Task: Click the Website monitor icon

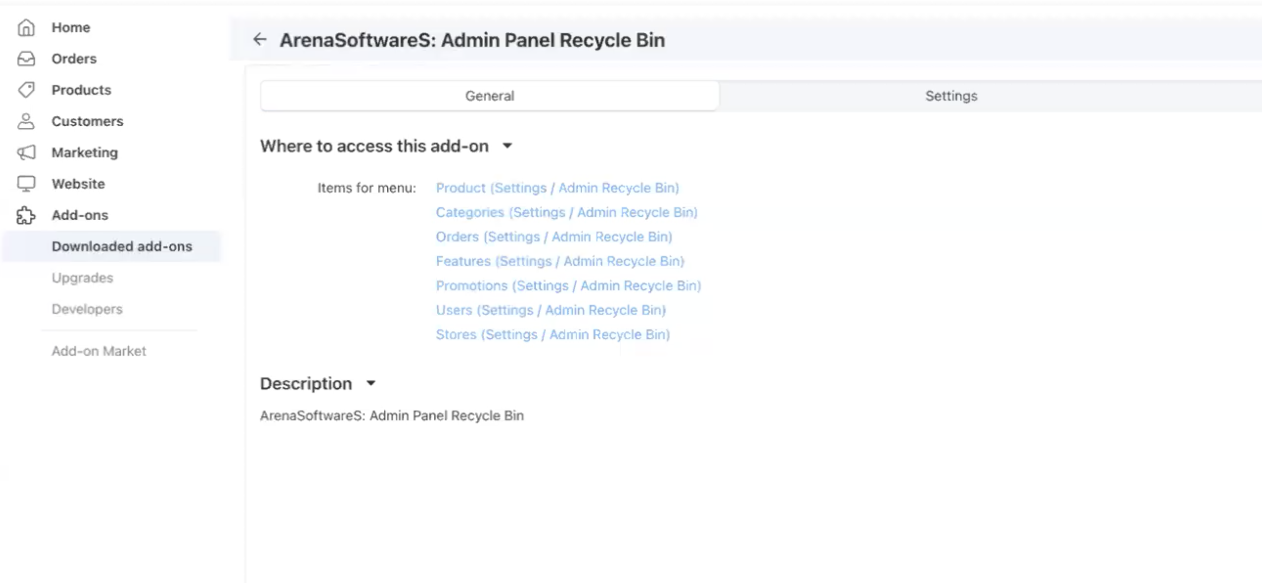Action: 26,184
